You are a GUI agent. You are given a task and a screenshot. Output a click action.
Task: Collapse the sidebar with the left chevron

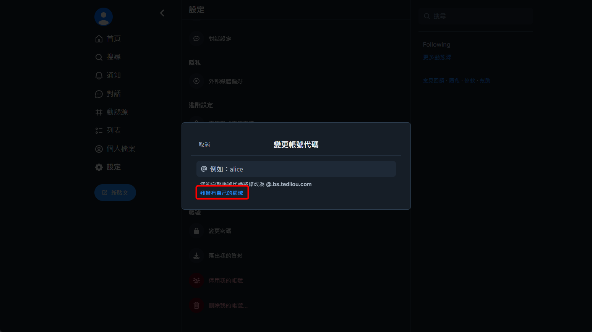[162, 13]
